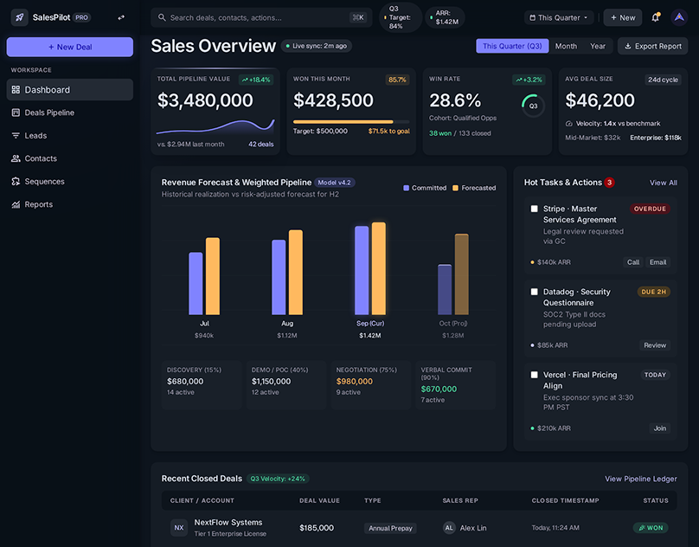The image size is (699, 547).
Task: Click the DUE 2H tag on Datadog task
Action: click(x=653, y=292)
